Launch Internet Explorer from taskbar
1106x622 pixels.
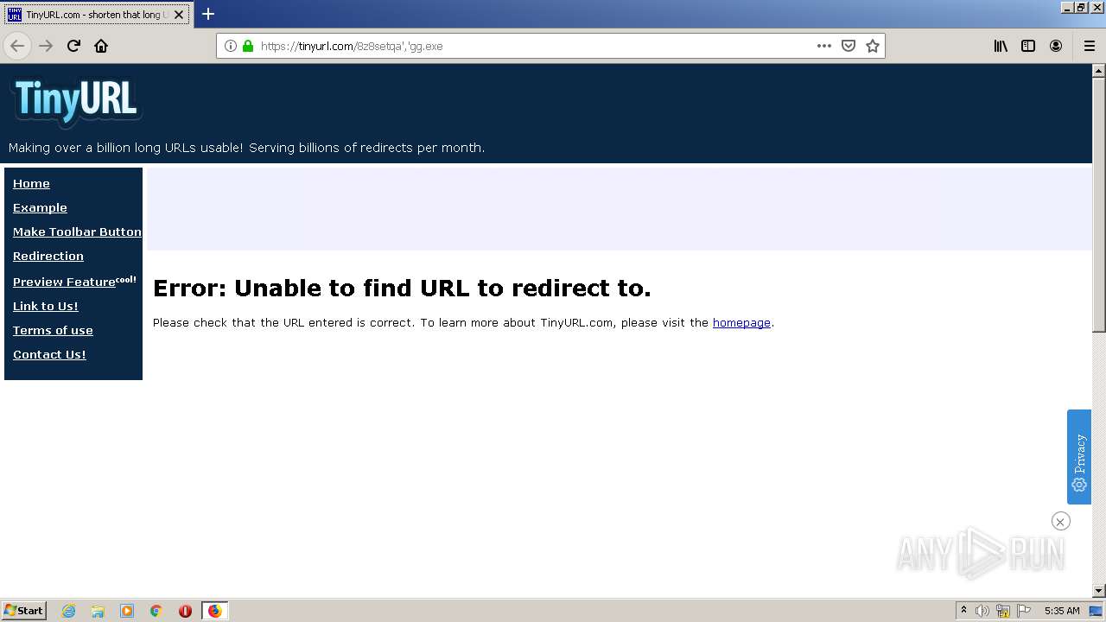(68, 611)
